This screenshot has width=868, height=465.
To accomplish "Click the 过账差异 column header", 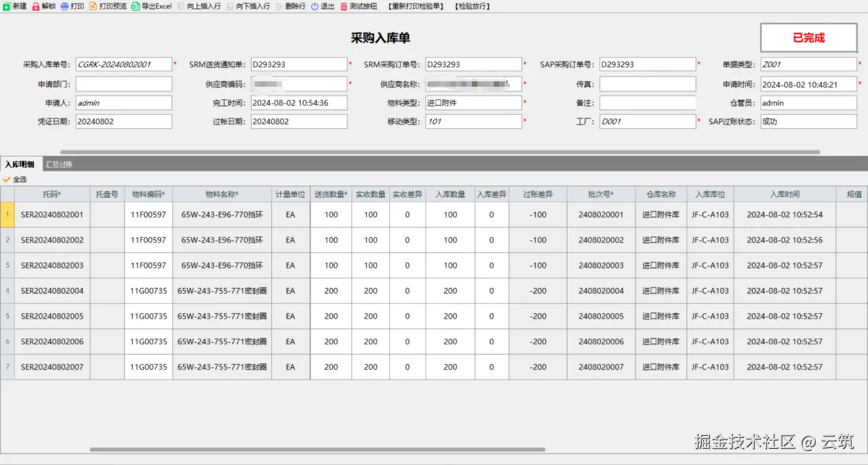I will 538,195.
